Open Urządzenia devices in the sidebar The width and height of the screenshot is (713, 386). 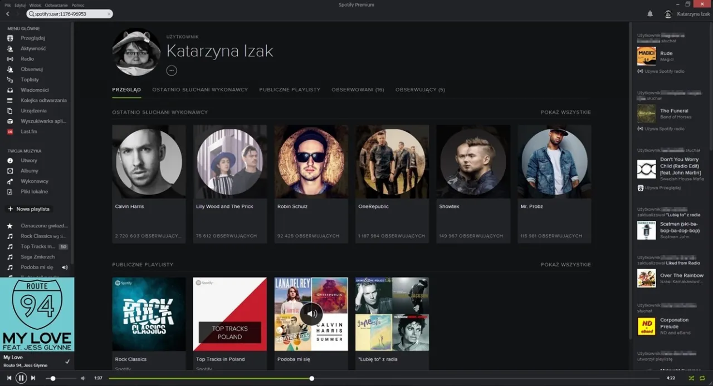33,111
